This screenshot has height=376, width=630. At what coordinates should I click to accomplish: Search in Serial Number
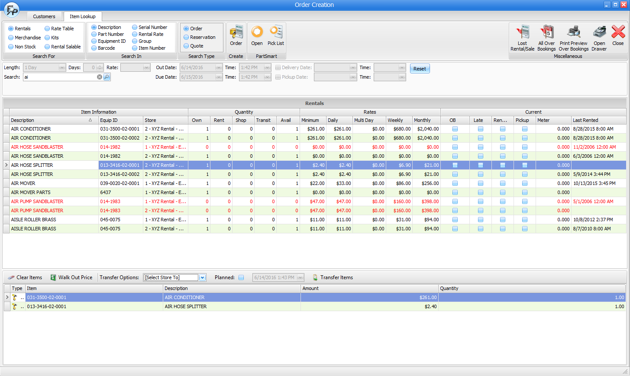(135, 27)
